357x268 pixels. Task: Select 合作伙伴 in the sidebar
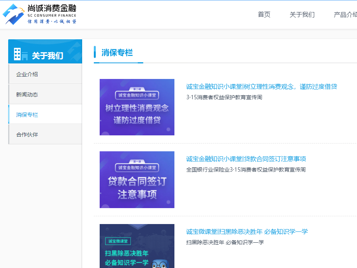click(x=45, y=134)
